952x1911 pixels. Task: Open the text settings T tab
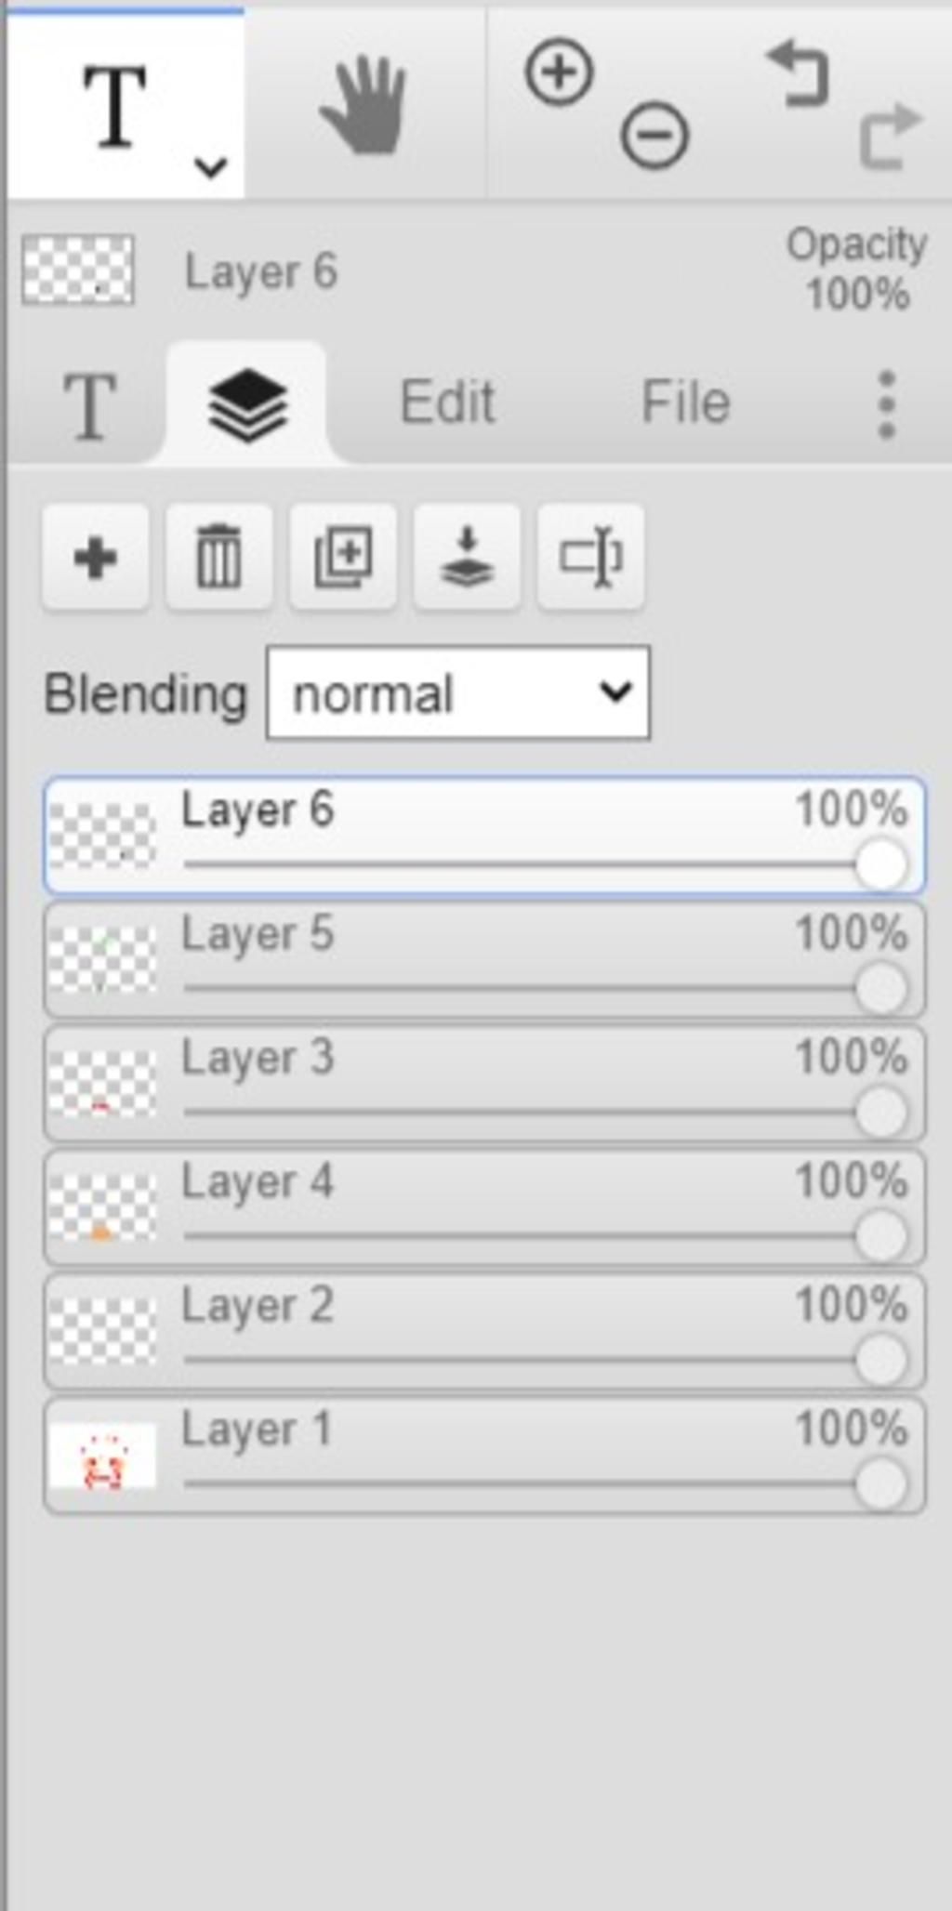[x=90, y=405]
